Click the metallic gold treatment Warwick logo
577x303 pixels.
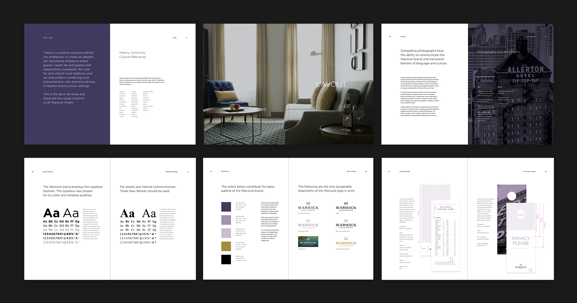(346, 242)
